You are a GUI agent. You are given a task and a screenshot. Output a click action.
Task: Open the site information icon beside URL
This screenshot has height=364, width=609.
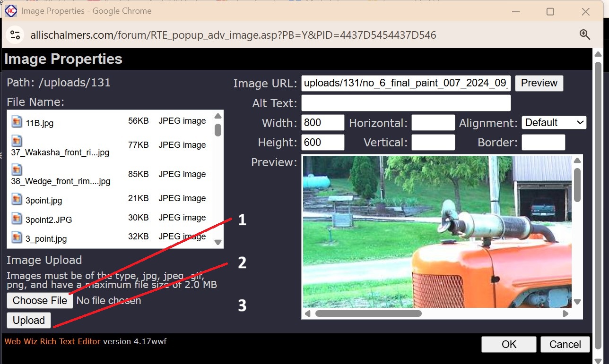point(15,34)
